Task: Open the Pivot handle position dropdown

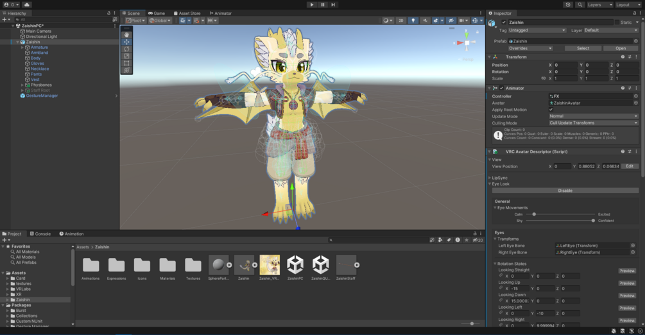Action: pyautogui.click(x=135, y=20)
